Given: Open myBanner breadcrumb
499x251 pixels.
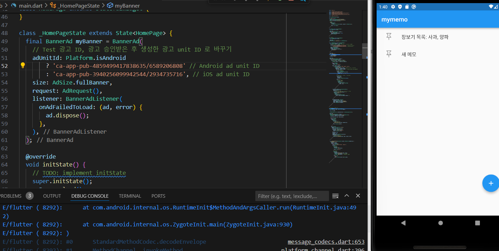Looking at the screenshot, I should click(x=127, y=6).
